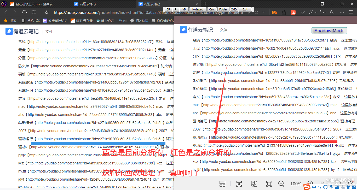Viewport: 357px width, 190px height.
Task: Open the translate 译 extension icon
Action: pyautogui.click(x=293, y=12)
